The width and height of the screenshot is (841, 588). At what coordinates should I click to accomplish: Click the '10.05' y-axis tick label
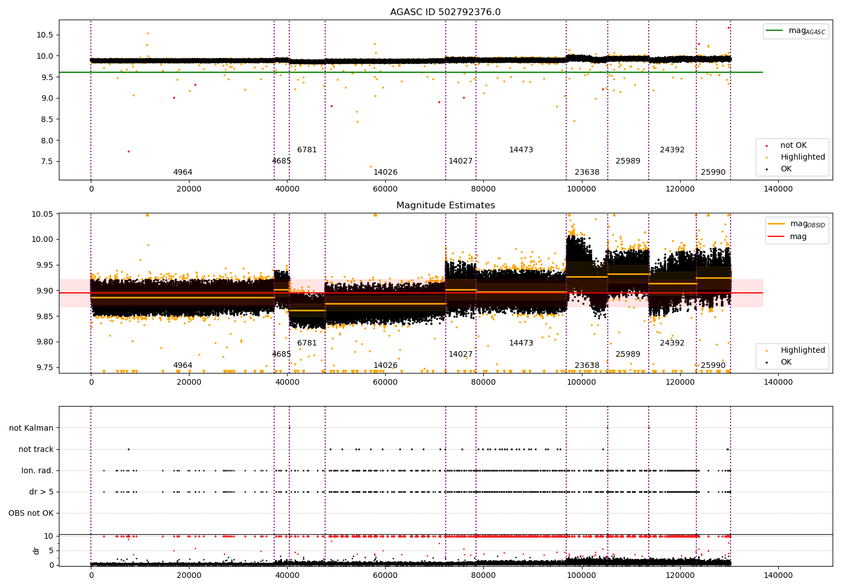point(42,214)
